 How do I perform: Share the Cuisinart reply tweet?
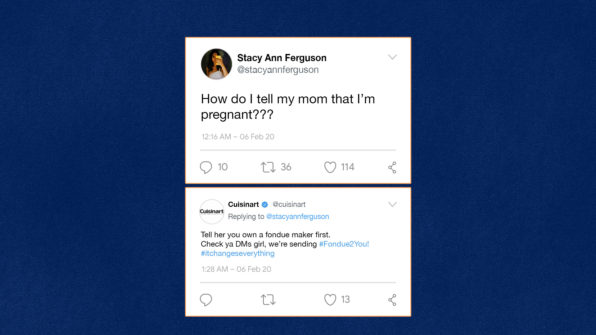click(x=392, y=300)
